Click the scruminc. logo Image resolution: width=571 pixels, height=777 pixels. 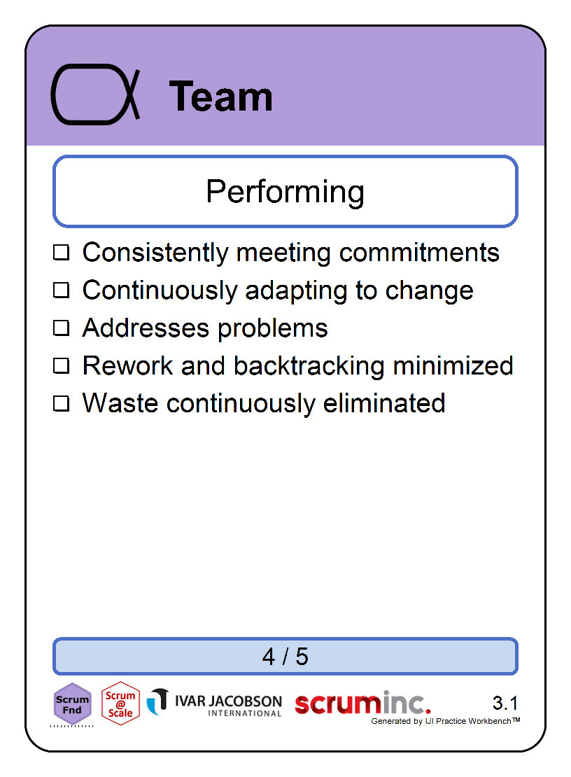click(362, 703)
